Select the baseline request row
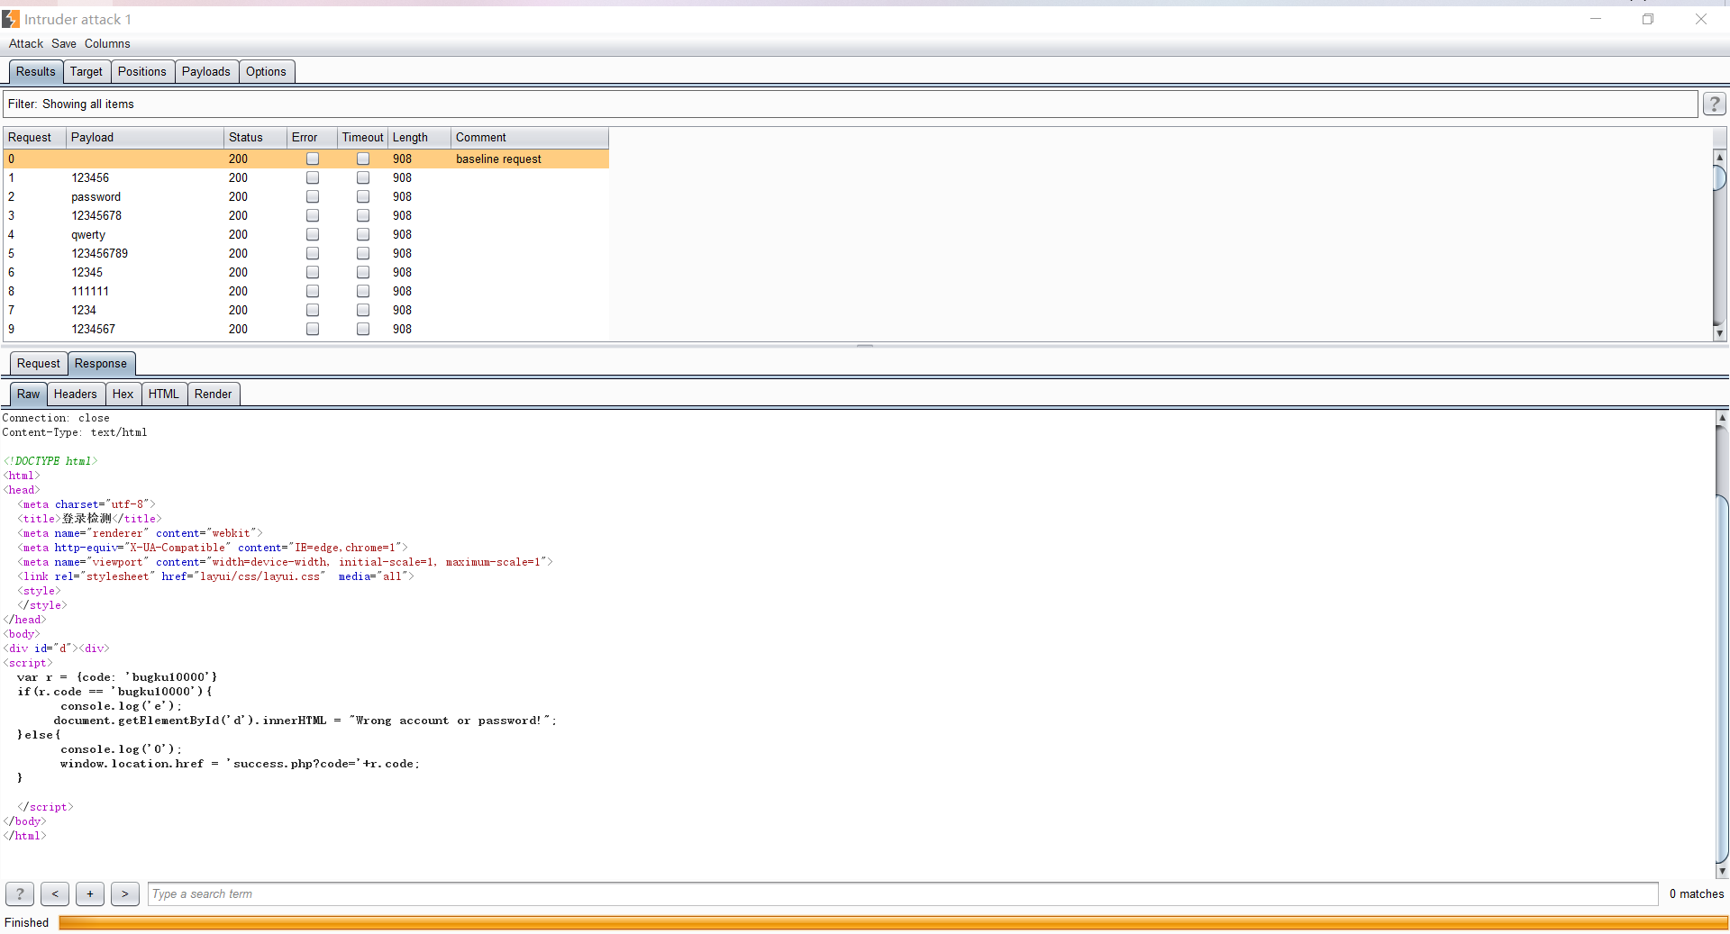The height and width of the screenshot is (934, 1730). click(306, 159)
